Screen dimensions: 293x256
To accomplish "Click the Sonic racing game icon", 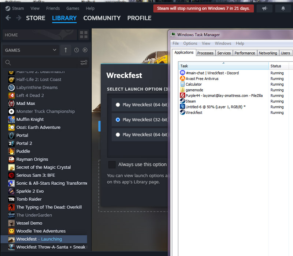I will (11, 183).
